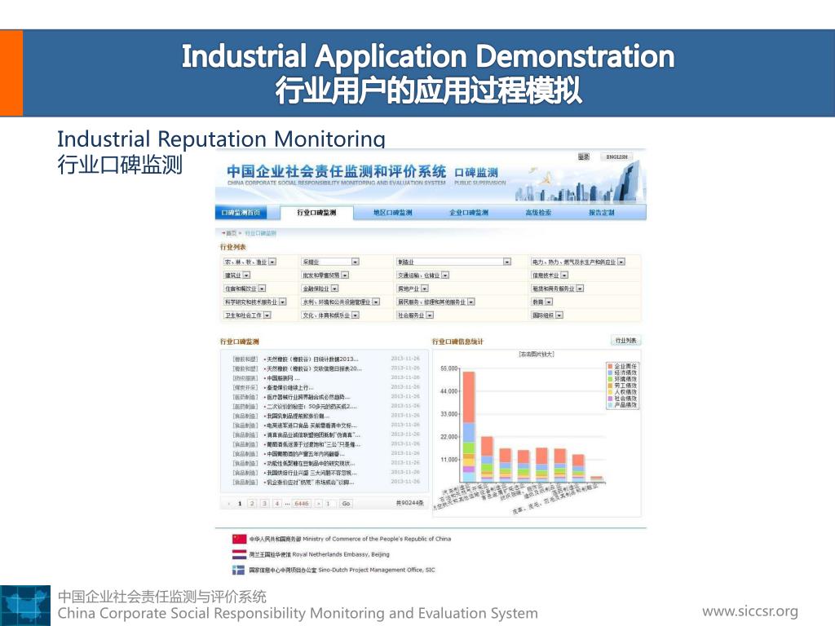Open the 制造业 industry dropdown
The image size is (835, 626).
click(x=453, y=262)
